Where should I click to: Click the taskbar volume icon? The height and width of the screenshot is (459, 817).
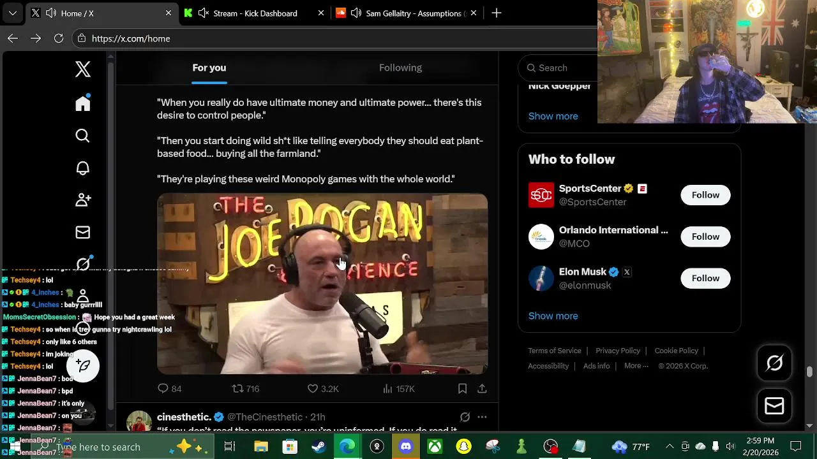pyautogui.click(x=730, y=446)
